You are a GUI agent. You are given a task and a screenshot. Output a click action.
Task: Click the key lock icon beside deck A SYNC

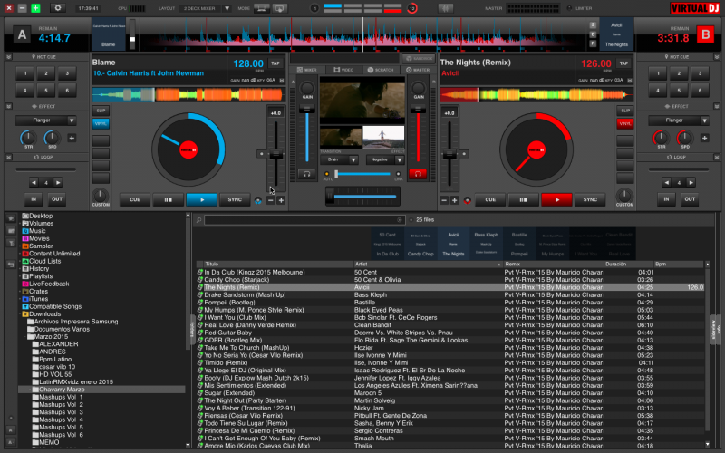coord(258,200)
